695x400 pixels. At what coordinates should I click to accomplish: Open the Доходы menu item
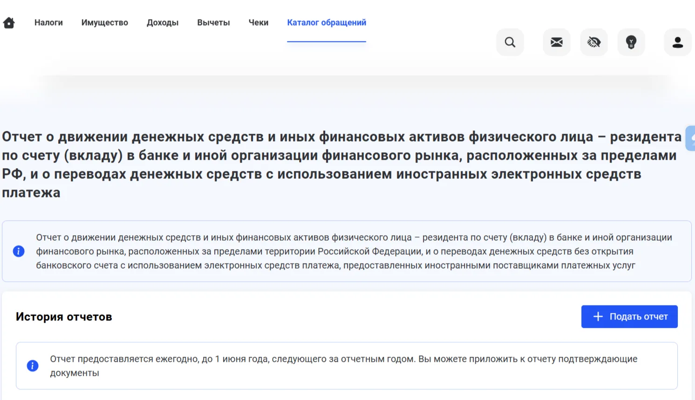[x=163, y=22]
